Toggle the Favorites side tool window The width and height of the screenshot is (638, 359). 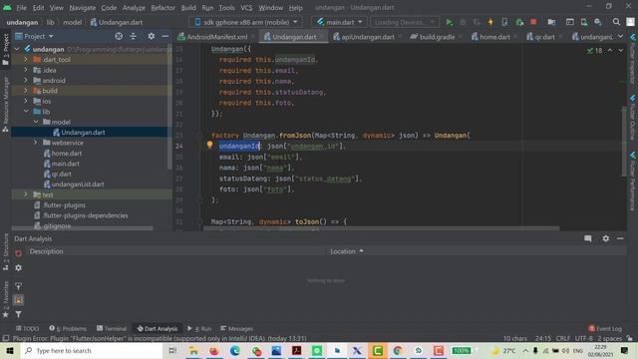(x=6, y=299)
